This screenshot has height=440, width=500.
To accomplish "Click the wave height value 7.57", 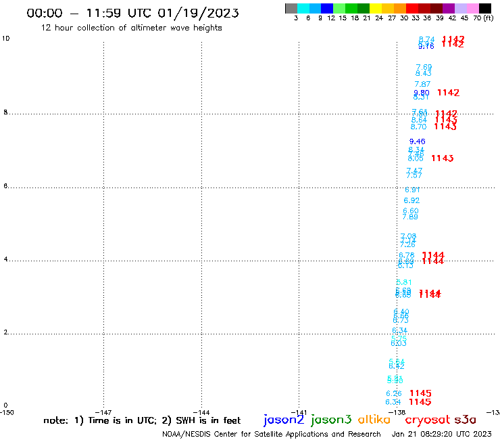I will click(414, 175).
